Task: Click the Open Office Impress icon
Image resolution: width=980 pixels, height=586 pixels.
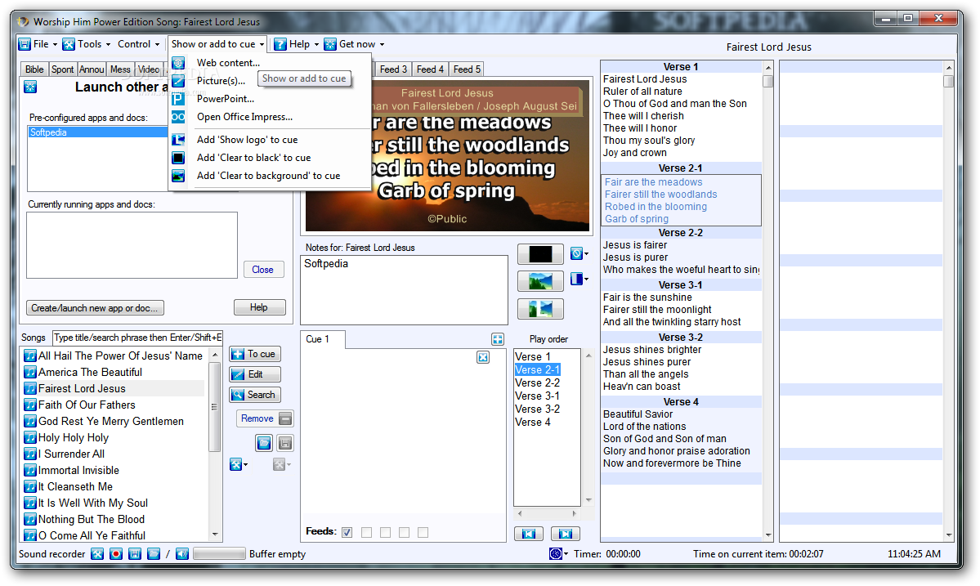Action: pos(178,117)
